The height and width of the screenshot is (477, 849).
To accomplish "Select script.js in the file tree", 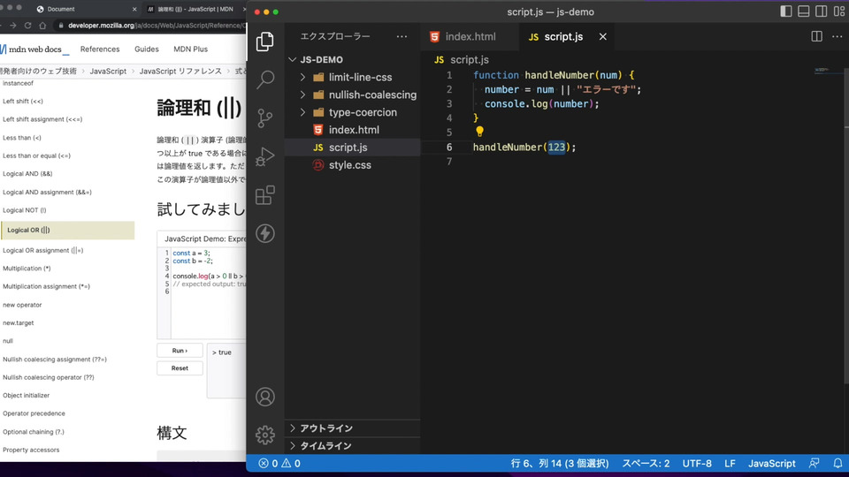I will click(x=353, y=148).
